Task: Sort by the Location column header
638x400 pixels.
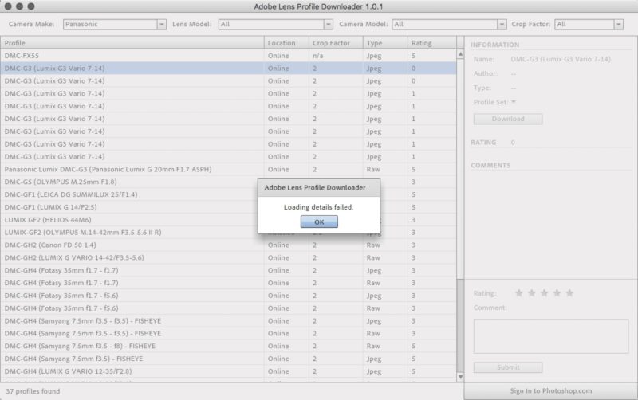Action: pyautogui.click(x=286, y=43)
